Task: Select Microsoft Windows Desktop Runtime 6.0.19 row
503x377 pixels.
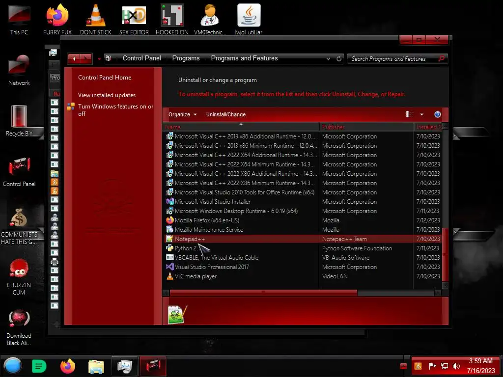Action: tap(303, 211)
